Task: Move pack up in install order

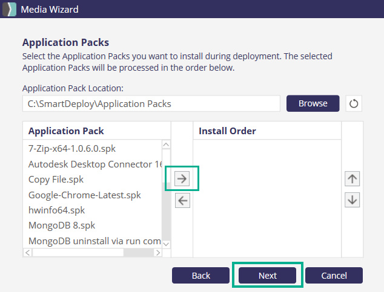Action: (352, 178)
